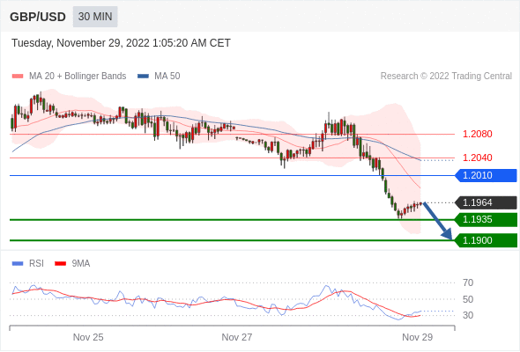
Task: Click the black 1.1964 current price tag
Action: tap(486, 202)
